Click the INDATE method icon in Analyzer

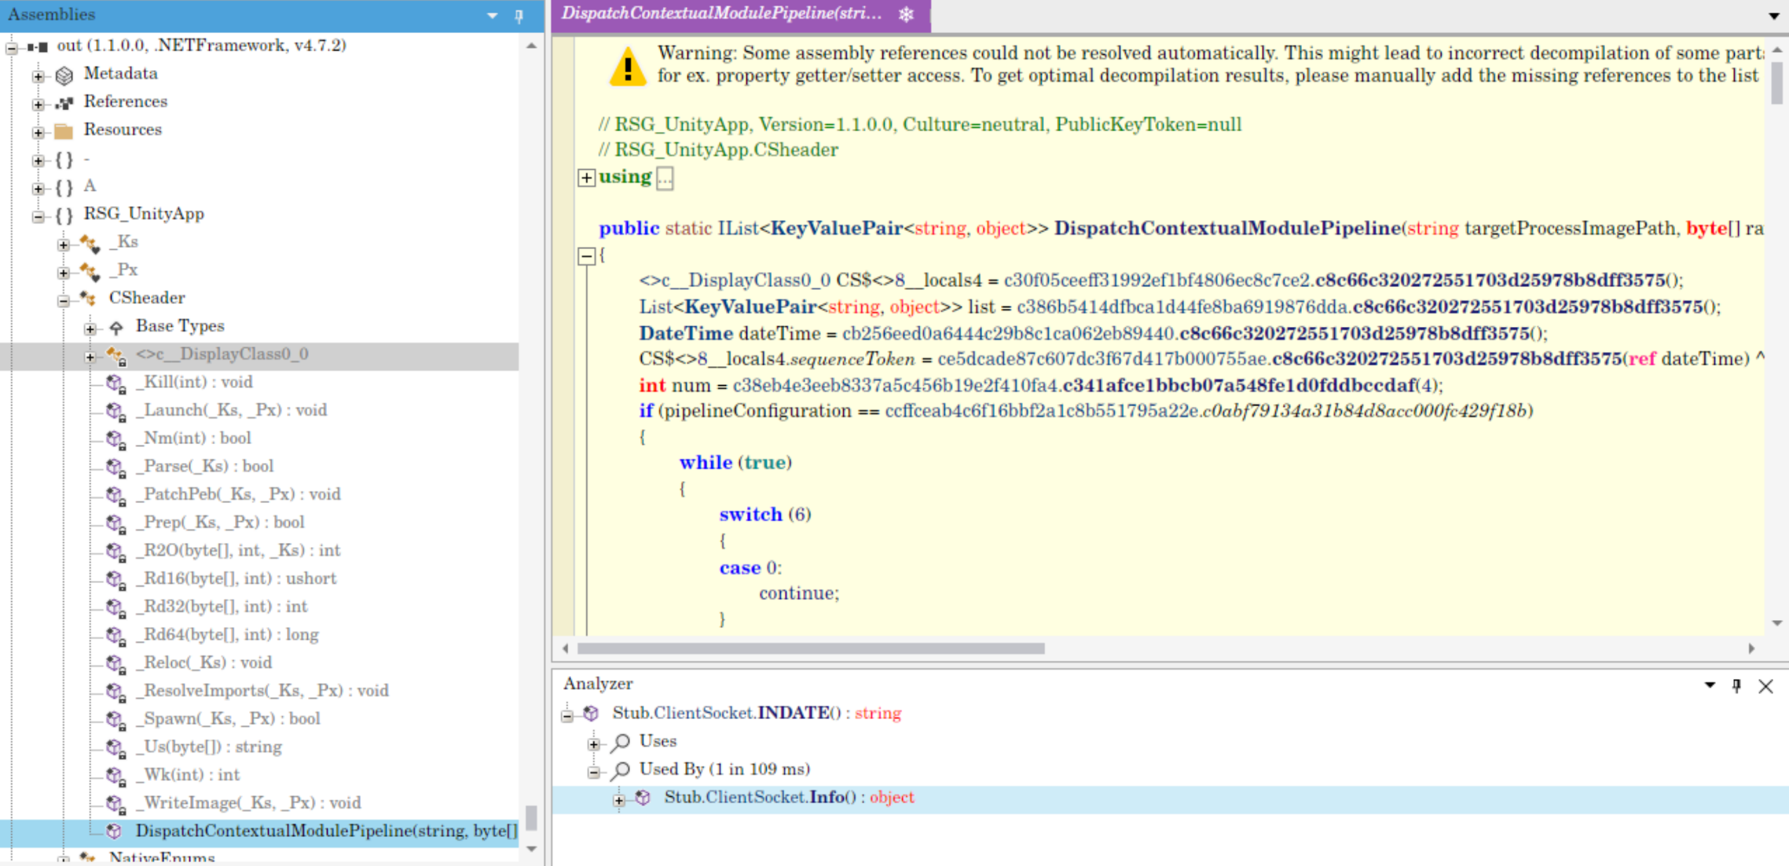coord(591,714)
